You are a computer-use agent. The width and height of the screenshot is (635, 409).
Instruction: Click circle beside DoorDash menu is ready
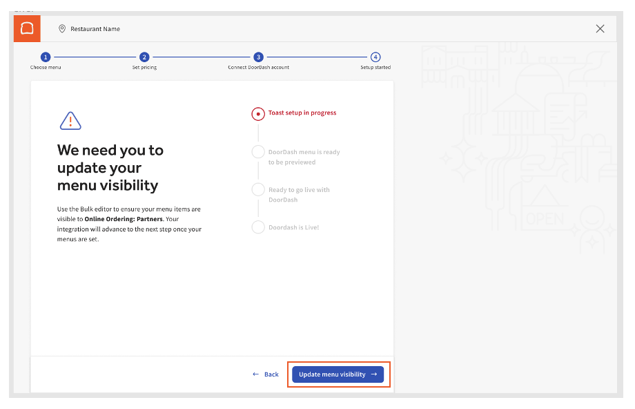(x=258, y=152)
